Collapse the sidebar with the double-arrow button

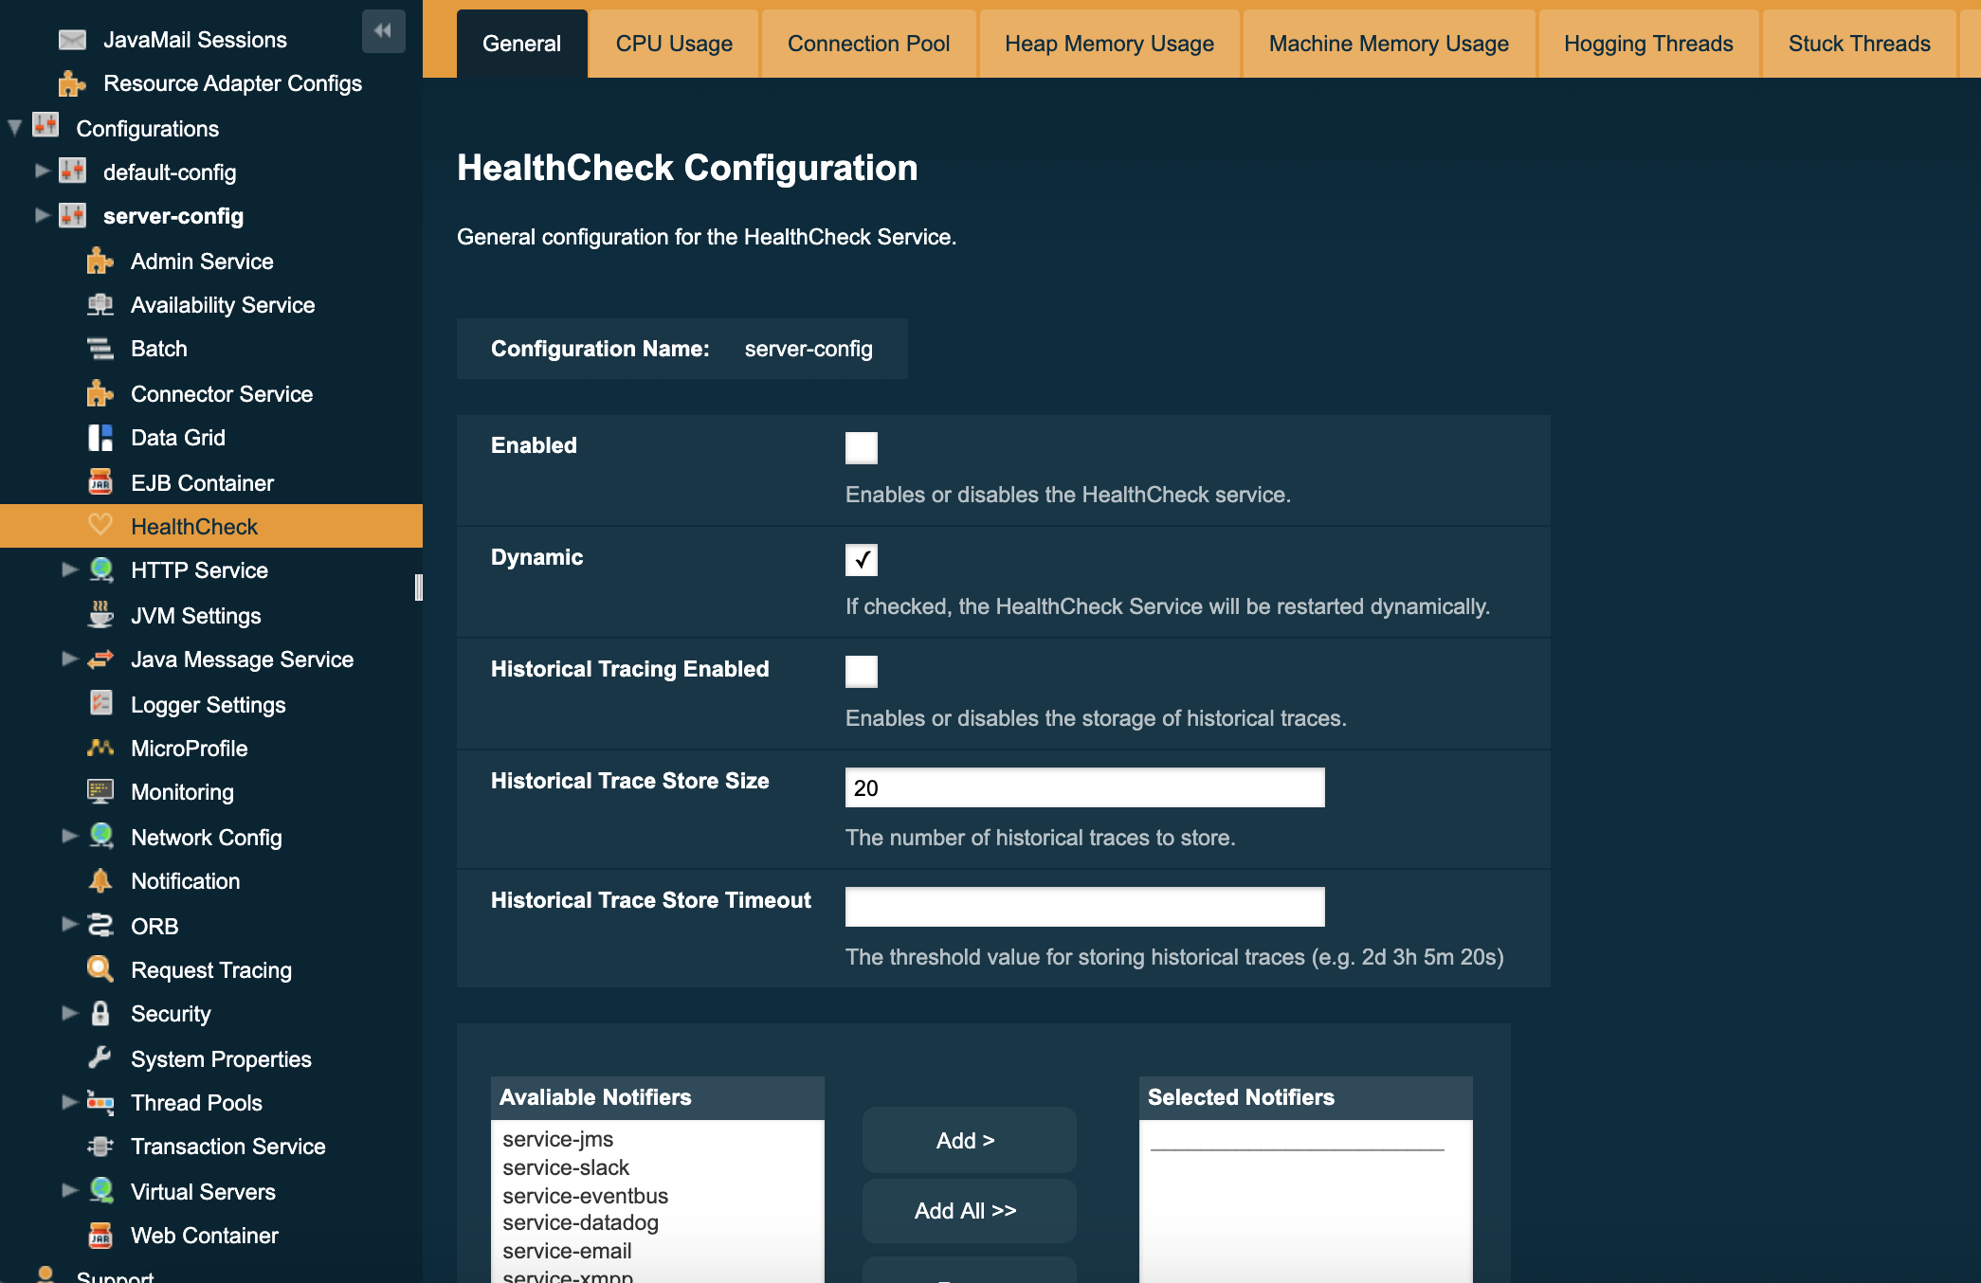point(383,30)
